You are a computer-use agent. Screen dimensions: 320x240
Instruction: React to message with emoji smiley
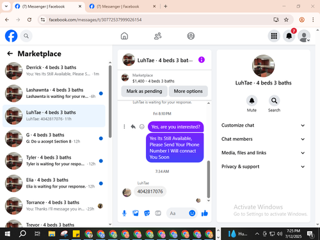[142, 127]
